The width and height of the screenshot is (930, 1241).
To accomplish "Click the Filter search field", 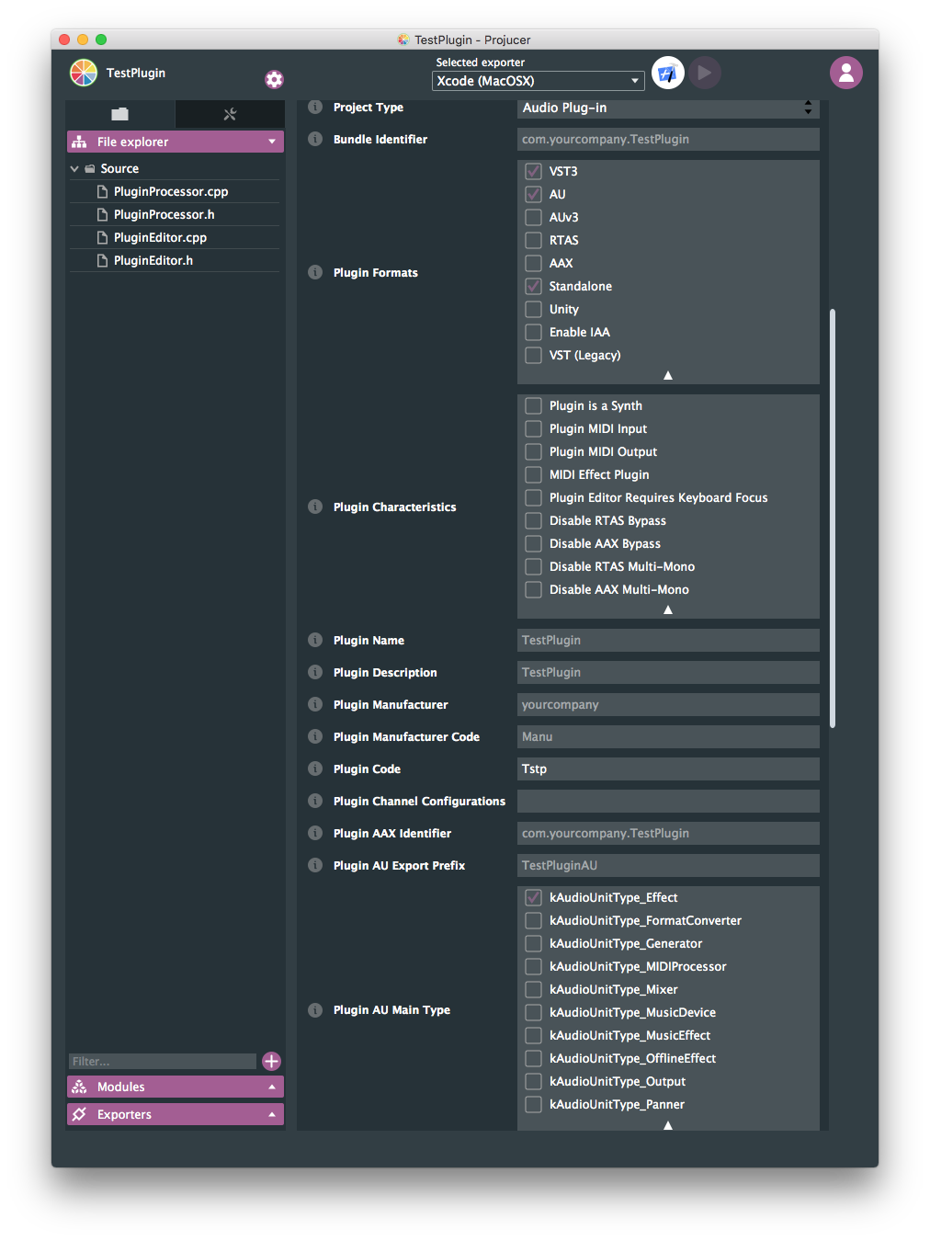I will (x=163, y=1061).
